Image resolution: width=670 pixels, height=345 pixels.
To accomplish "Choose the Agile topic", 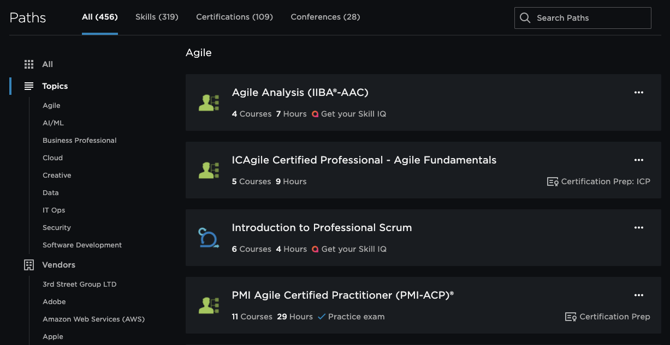I will (x=51, y=106).
